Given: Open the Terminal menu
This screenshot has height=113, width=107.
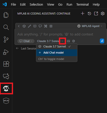Looking at the screenshot, I should (x=82, y=4).
